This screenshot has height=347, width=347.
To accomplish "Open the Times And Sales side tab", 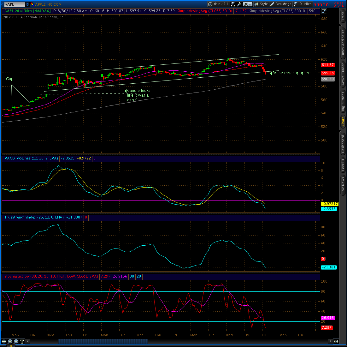I will pos(343,43).
